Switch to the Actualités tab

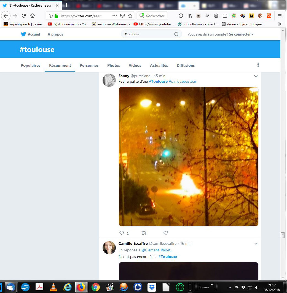click(x=159, y=65)
